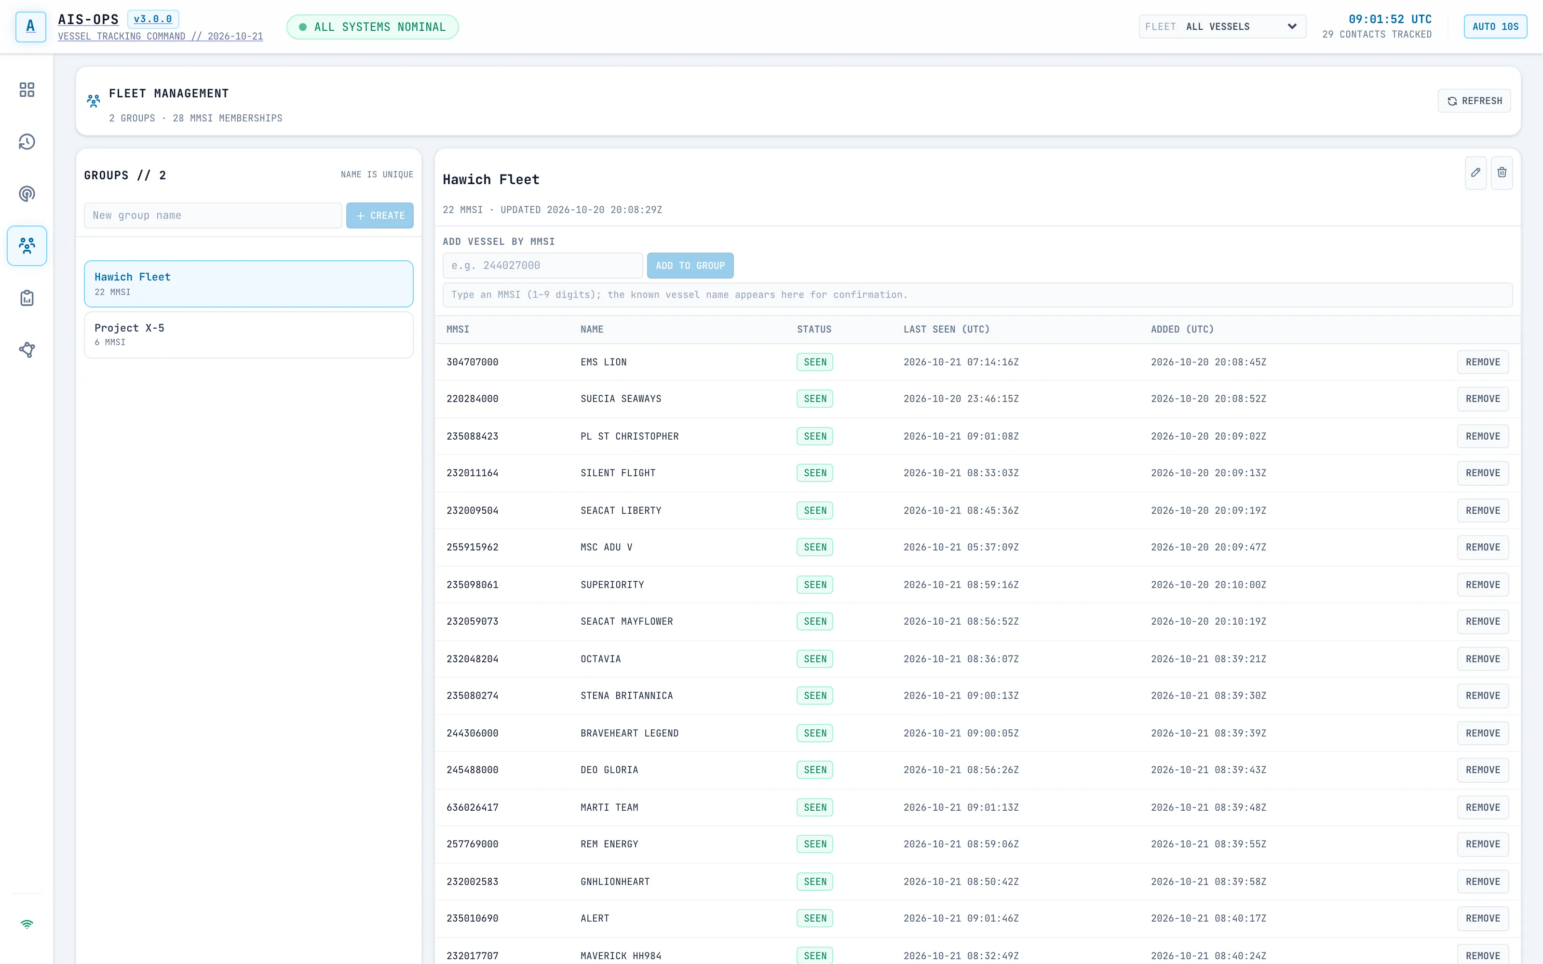This screenshot has width=1543, height=964.
Task: Focus the MMSI entry field
Action: click(x=542, y=265)
